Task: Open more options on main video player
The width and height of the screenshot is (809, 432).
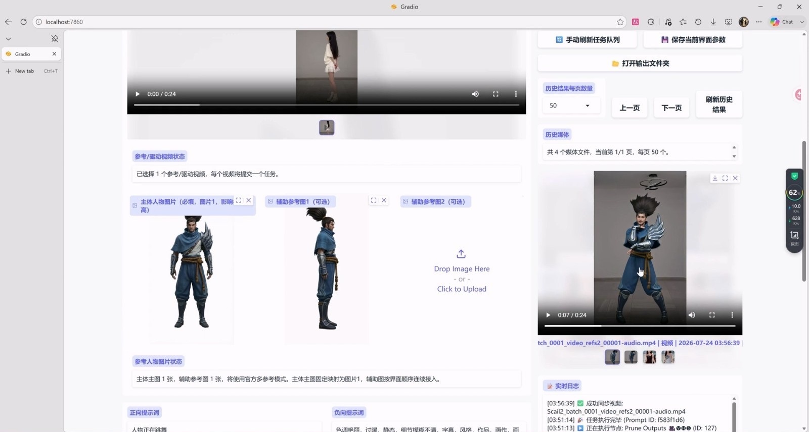Action: (x=516, y=94)
